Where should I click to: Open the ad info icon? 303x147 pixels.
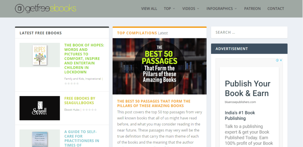[277, 60]
